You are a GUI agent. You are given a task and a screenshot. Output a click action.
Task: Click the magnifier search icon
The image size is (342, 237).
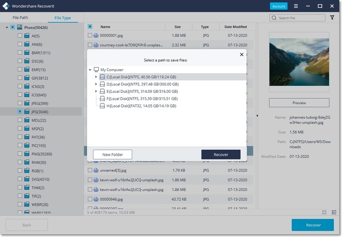(x=274, y=18)
